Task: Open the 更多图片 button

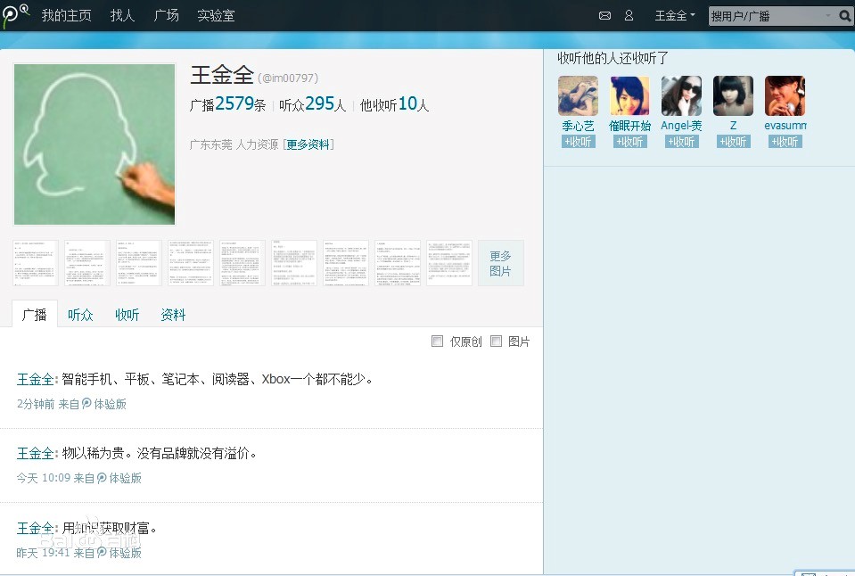Action: click(x=500, y=263)
